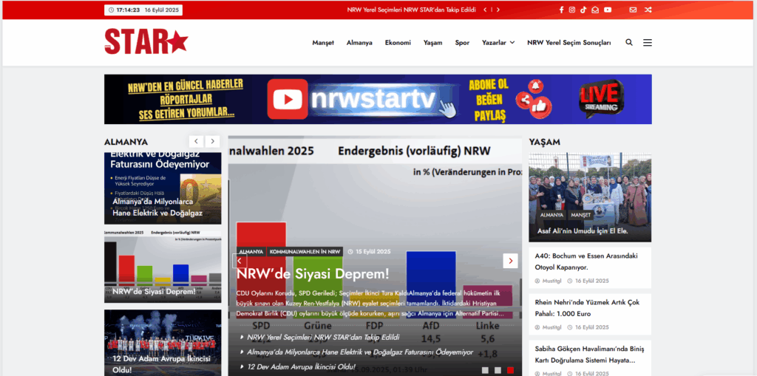Go to NRW Yerel Seçim Sonuçları
The height and width of the screenshot is (376, 757).
coord(568,43)
